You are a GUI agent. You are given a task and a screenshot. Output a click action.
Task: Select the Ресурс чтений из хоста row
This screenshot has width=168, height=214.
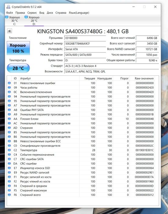coord(81,181)
